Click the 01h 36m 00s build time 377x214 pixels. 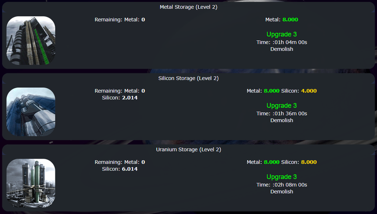(x=291, y=114)
